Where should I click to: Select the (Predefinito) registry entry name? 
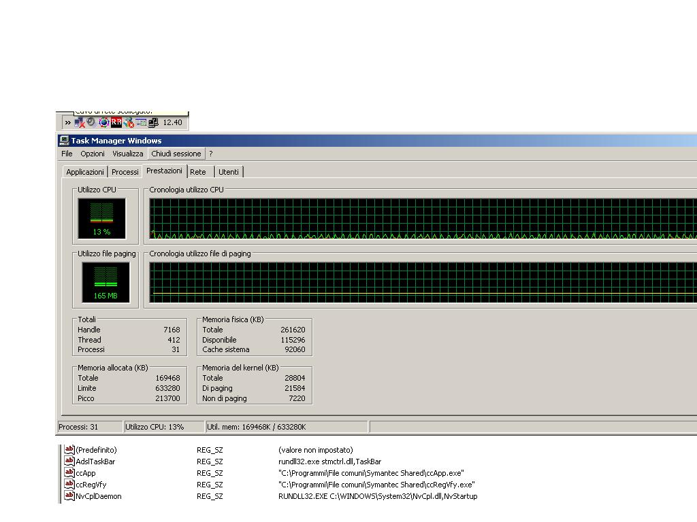click(x=96, y=450)
